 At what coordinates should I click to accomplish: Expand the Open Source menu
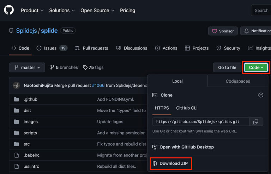click(97, 11)
